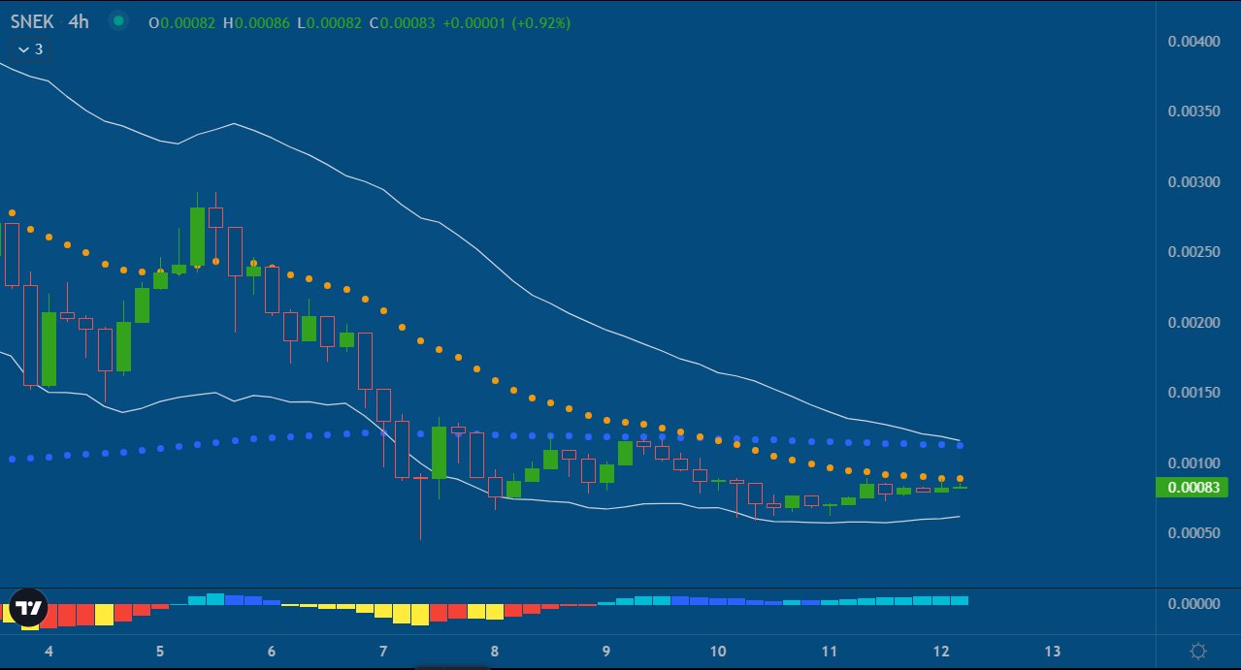Click date label 8 on time axis
Screen dimensions: 1241x670
(x=495, y=651)
